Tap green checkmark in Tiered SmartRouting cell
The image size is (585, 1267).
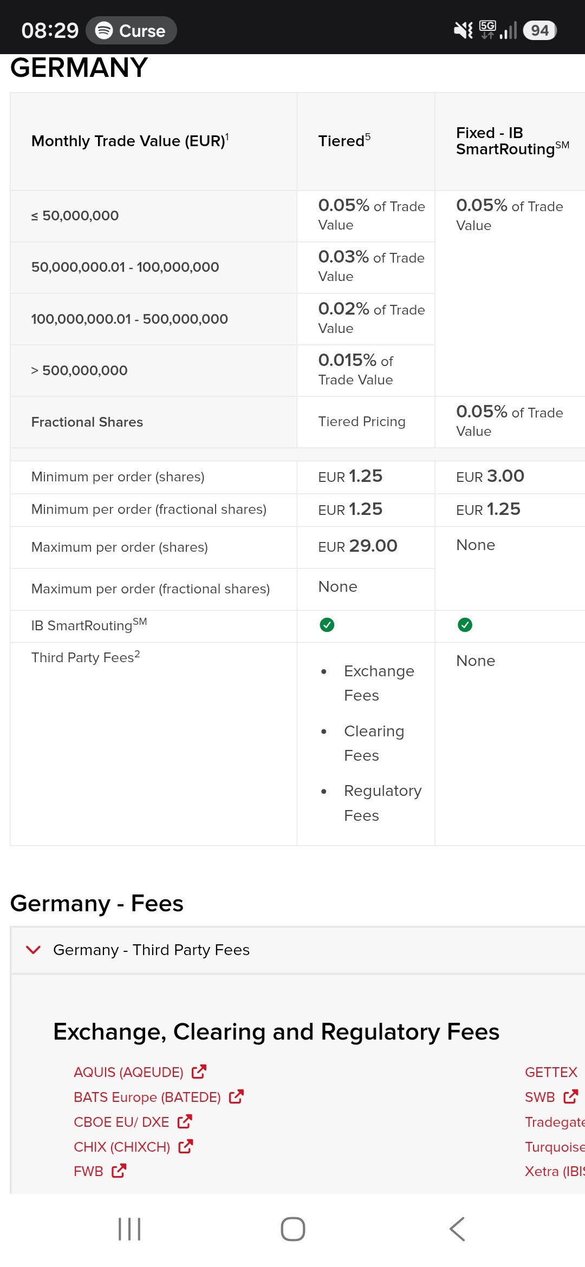coord(327,625)
